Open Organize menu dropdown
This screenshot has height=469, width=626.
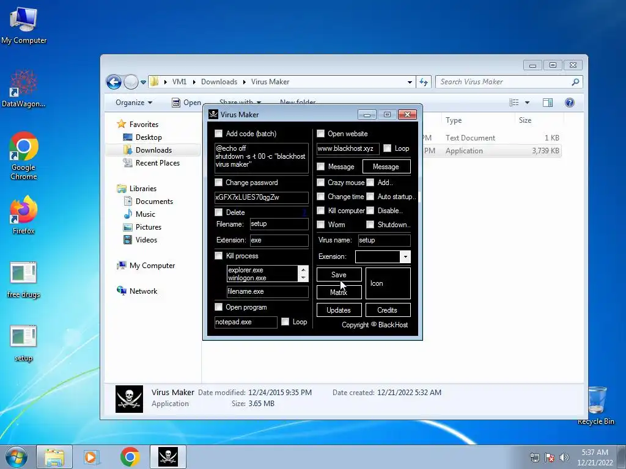[x=134, y=103]
